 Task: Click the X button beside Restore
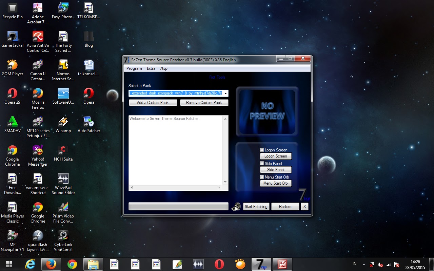click(304, 207)
